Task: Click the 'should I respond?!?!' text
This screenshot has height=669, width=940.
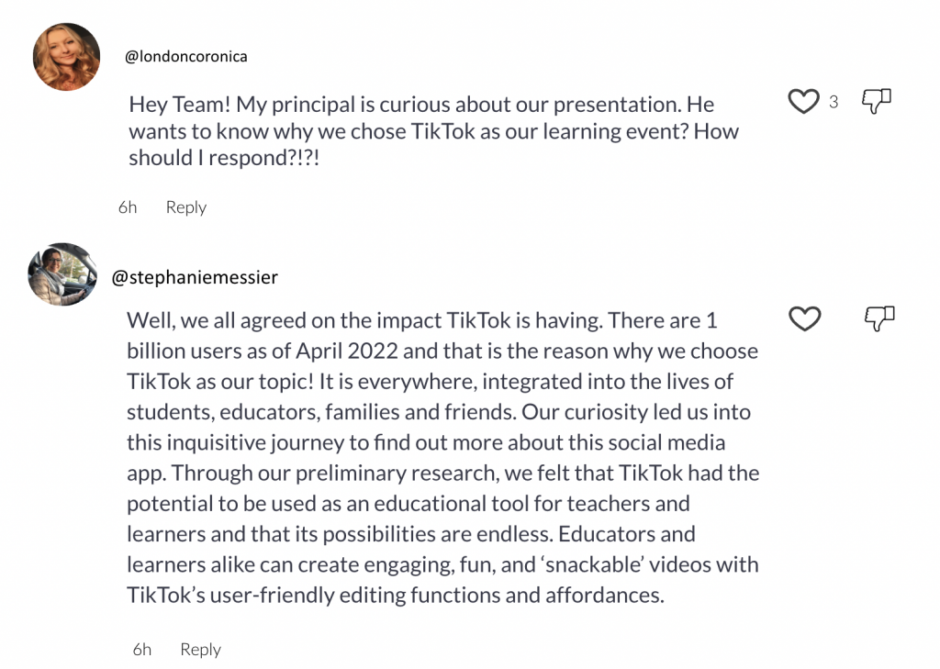Action: 229,156
